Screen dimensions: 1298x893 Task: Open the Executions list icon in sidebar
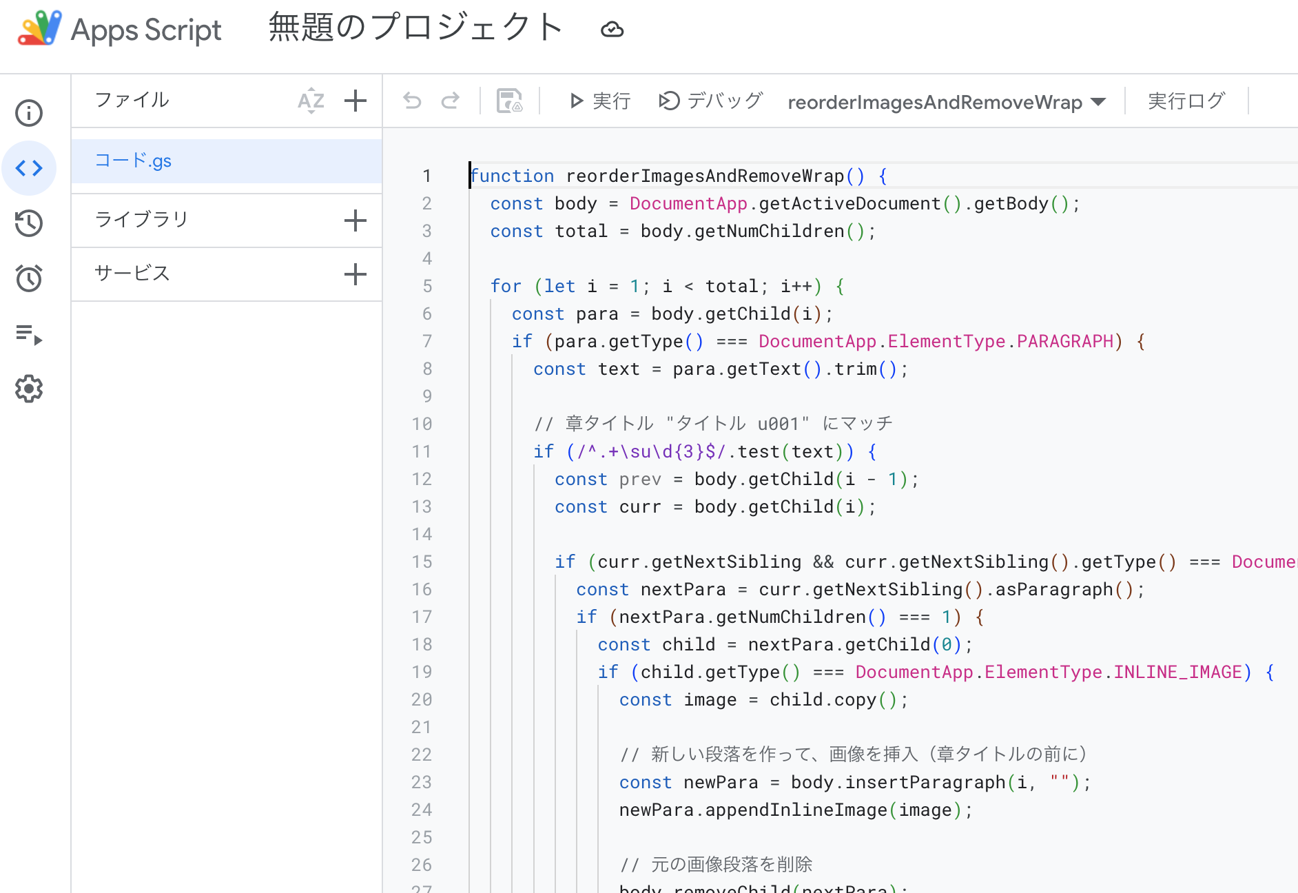pyautogui.click(x=29, y=335)
